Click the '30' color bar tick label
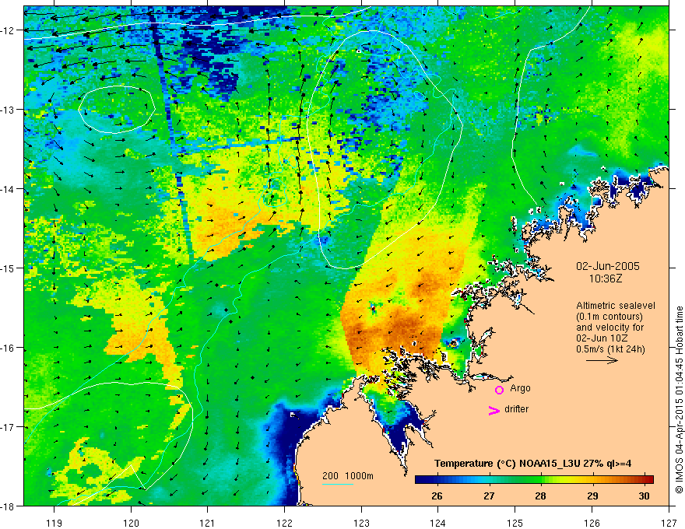This screenshot has height=529, width=685. click(644, 496)
